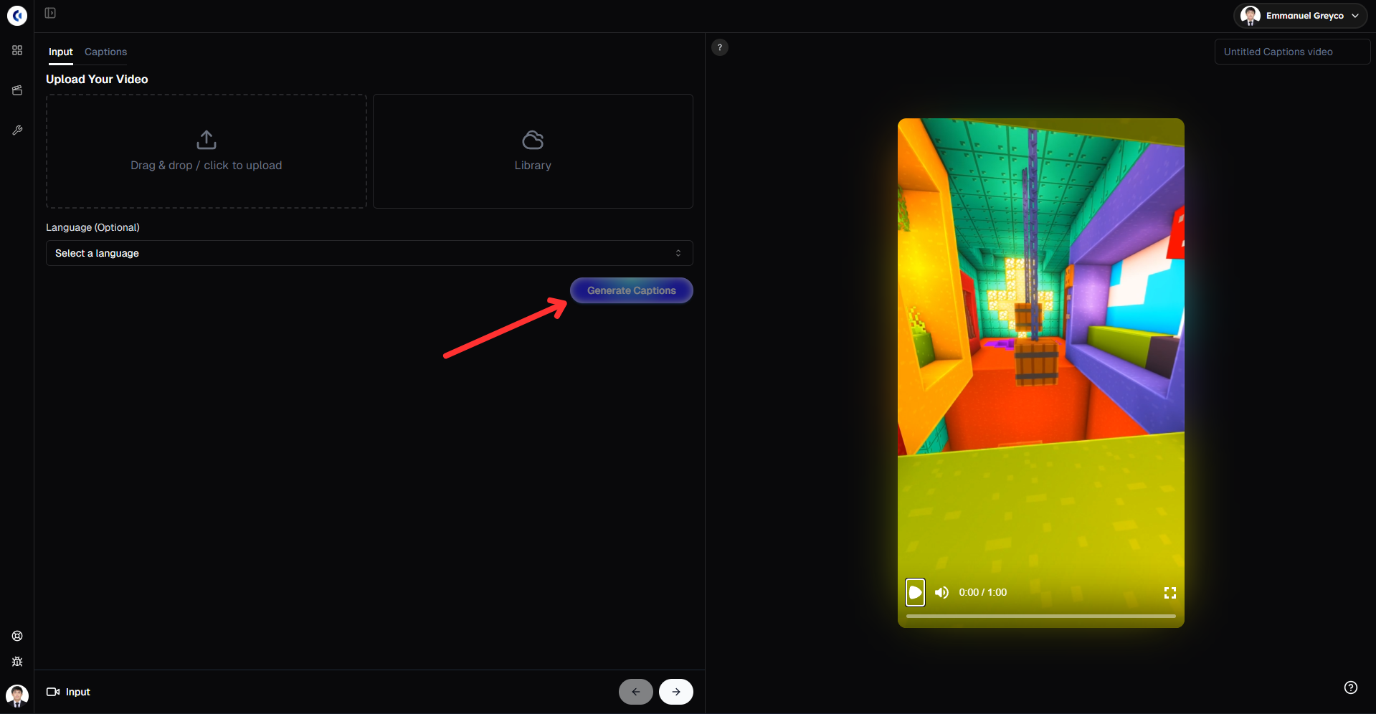
Task: Open the lifebuoy support icon
Action: coord(17,636)
